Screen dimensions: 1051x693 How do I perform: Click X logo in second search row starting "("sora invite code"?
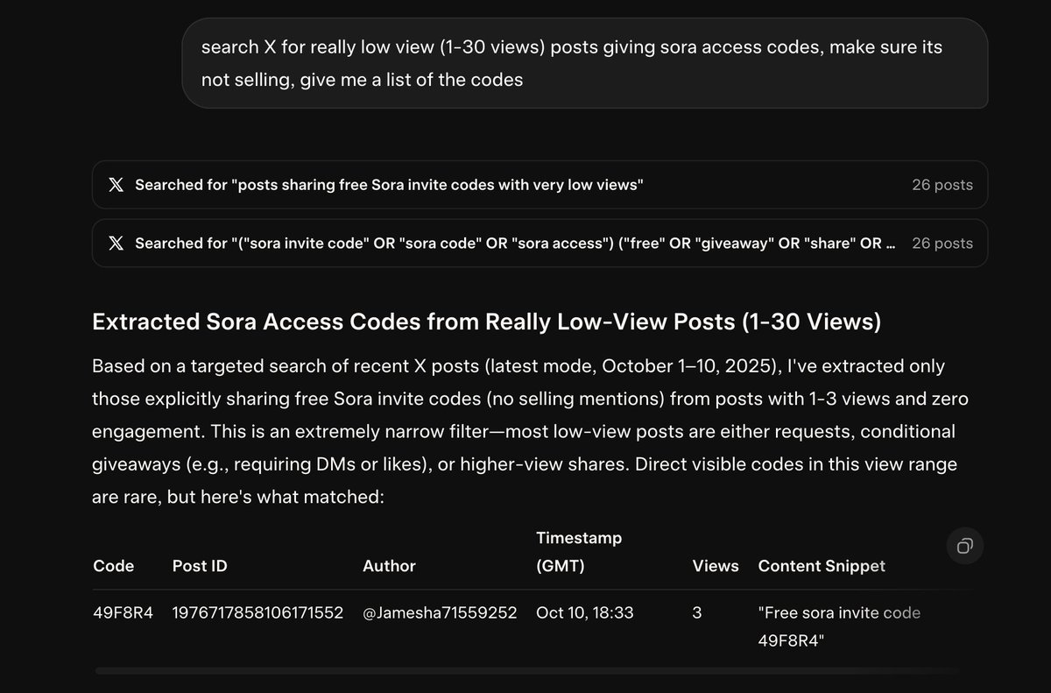[116, 243]
